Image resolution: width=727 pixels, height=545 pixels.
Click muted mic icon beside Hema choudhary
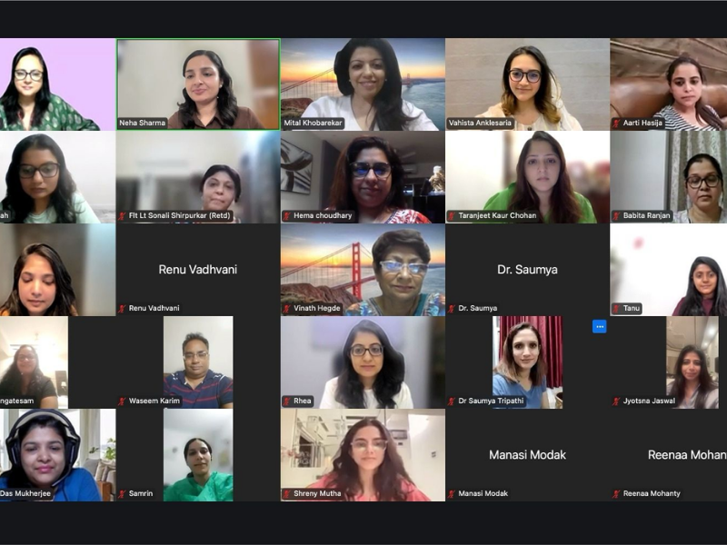(287, 215)
